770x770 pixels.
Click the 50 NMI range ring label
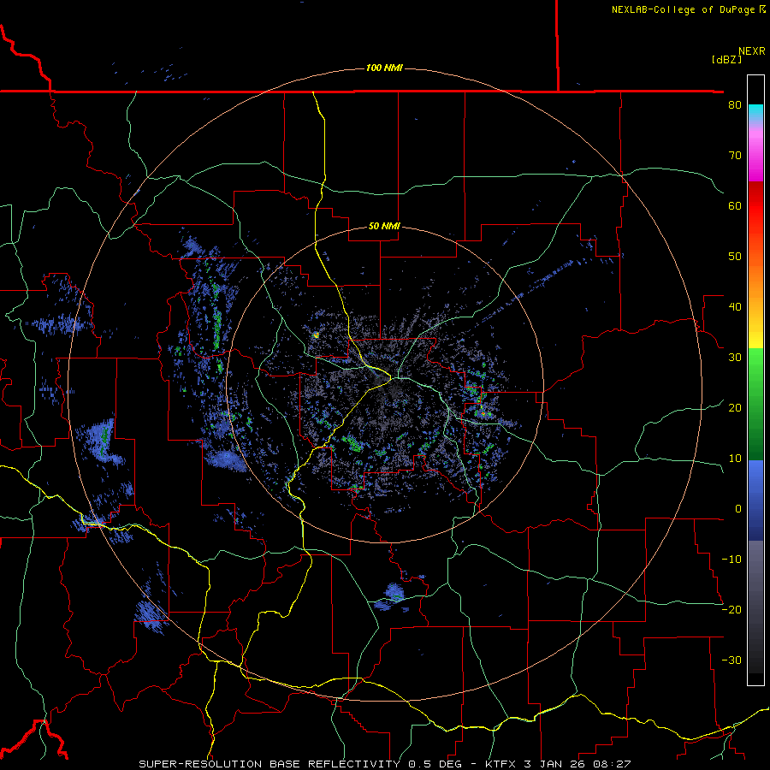tap(384, 227)
